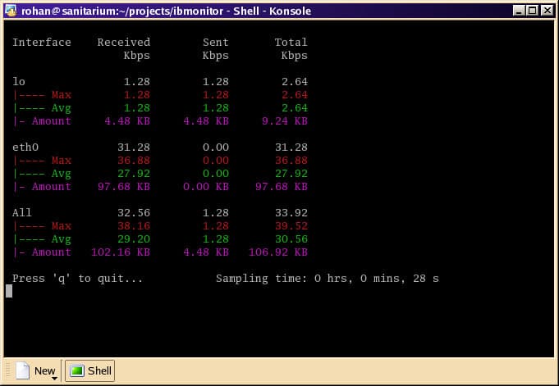Click the tab bar grip handle left of New
Screen dimensions: 559x386
pyautogui.click(x=9, y=370)
